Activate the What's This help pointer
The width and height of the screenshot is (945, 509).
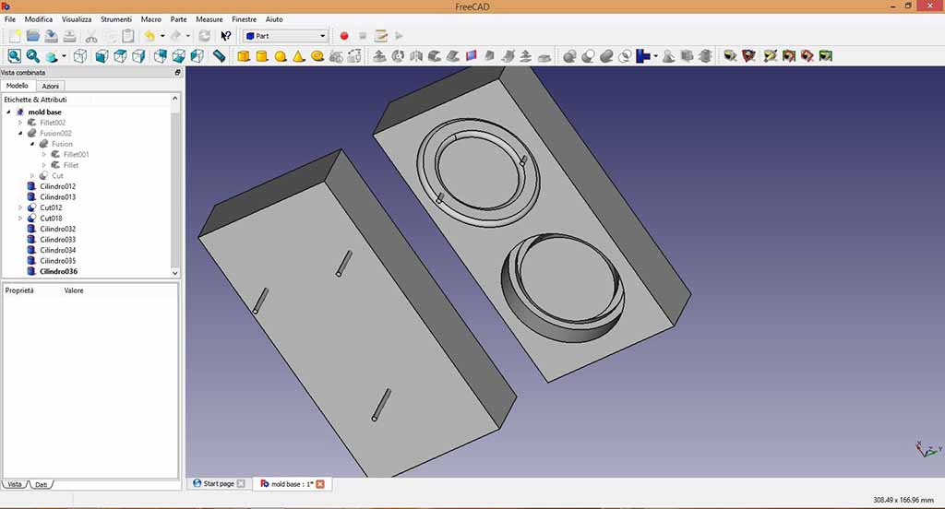click(x=226, y=36)
